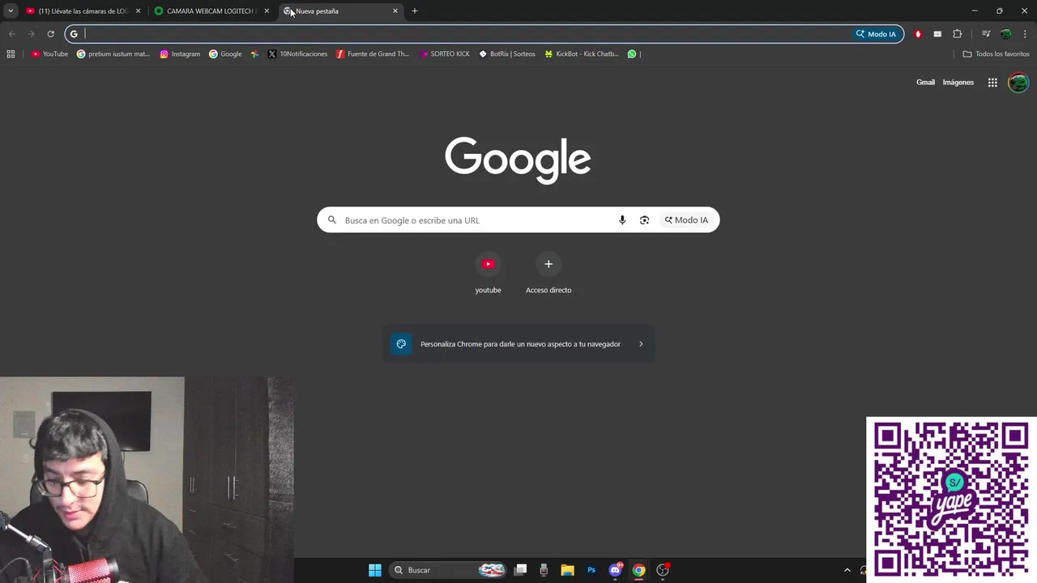Open the YouTube bookmark
The image size is (1037, 583).
(49, 54)
